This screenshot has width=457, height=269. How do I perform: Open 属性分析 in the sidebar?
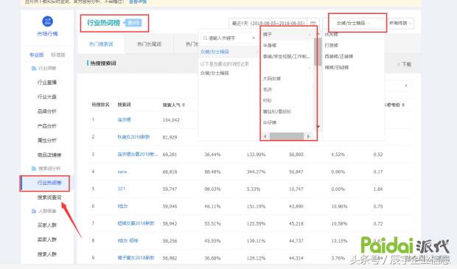[47, 140]
